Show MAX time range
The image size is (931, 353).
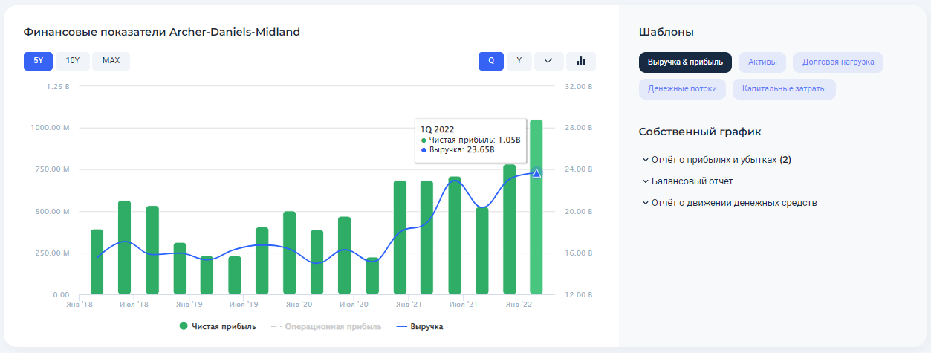click(x=111, y=61)
